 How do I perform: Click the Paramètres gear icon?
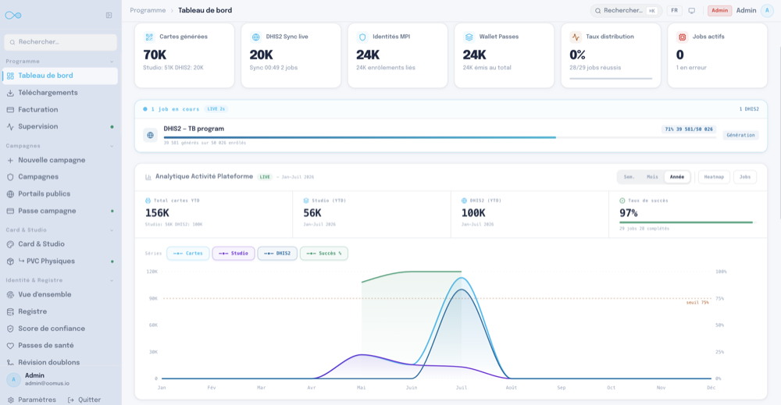click(10, 400)
